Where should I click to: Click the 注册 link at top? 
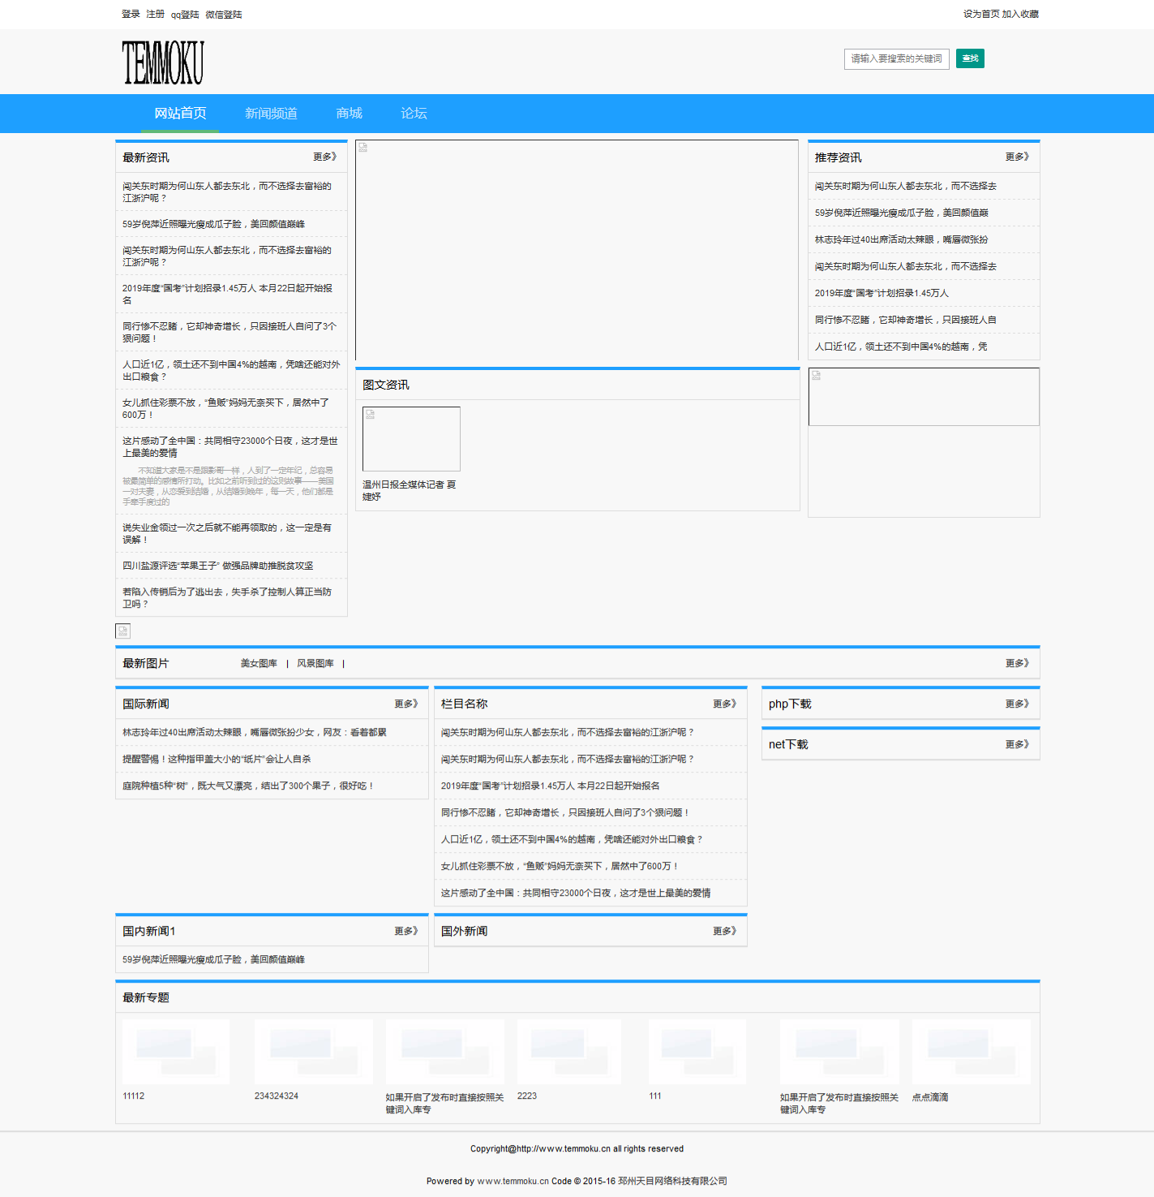tap(155, 14)
